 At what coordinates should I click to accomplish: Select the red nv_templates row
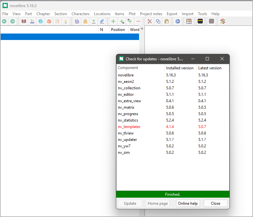pos(173,127)
